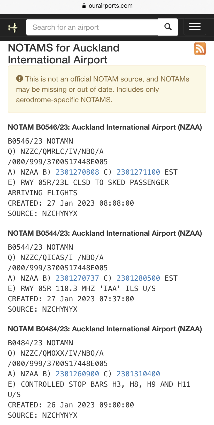This screenshot has height=425, width=214.
Task: Select the NOTAM B0544/23 heading
Action: [x=105, y=233]
